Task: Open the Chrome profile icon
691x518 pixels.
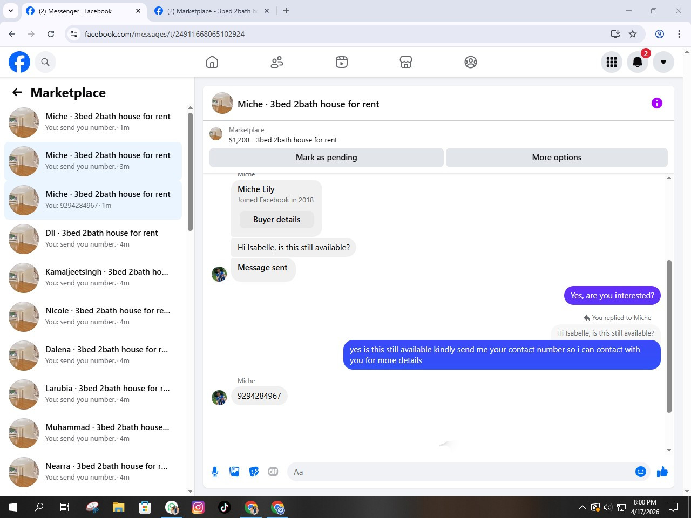Action: [660, 34]
